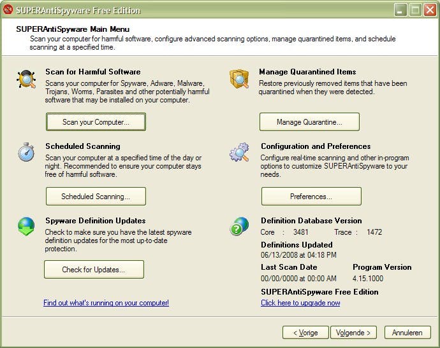This screenshot has width=440, height=348.
Task: Click the stopwatch Scheduled Scanning icon
Action: 26,152
